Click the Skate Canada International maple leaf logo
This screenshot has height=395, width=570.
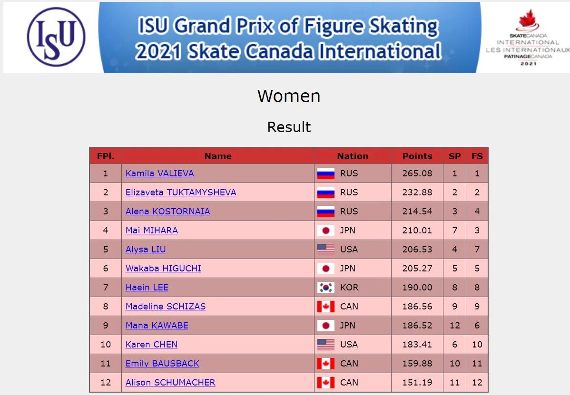click(x=528, y=38)
